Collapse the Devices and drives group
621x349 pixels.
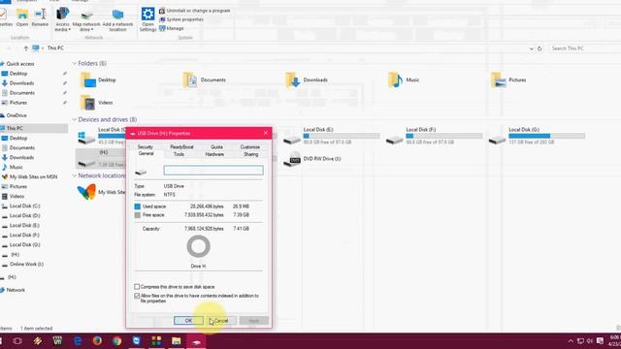point(75,119)
